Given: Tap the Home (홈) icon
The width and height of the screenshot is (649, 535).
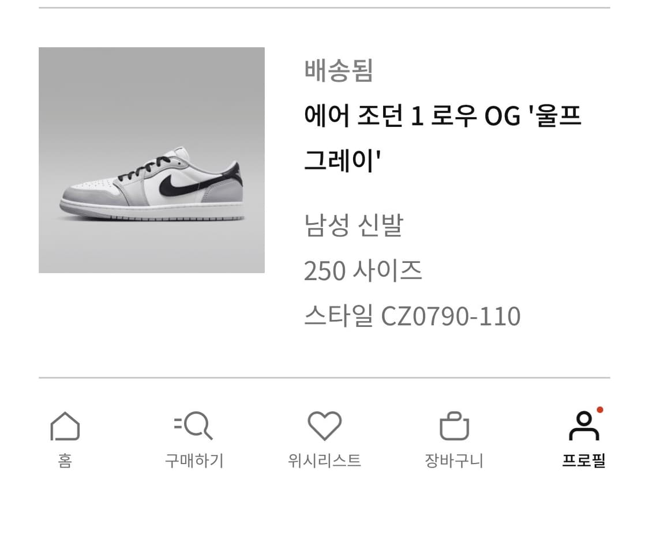Looking at the screenshot, I should pos(65,426).
